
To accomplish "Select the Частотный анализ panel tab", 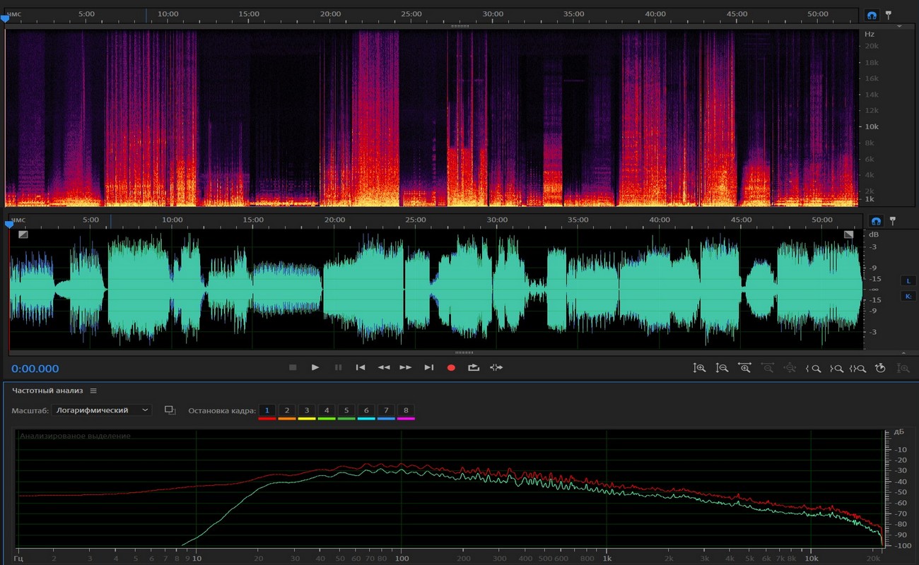I will pos(47,391).
